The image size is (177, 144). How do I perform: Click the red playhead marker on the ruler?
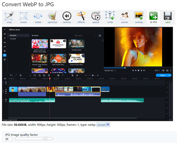tap(50, 78)
